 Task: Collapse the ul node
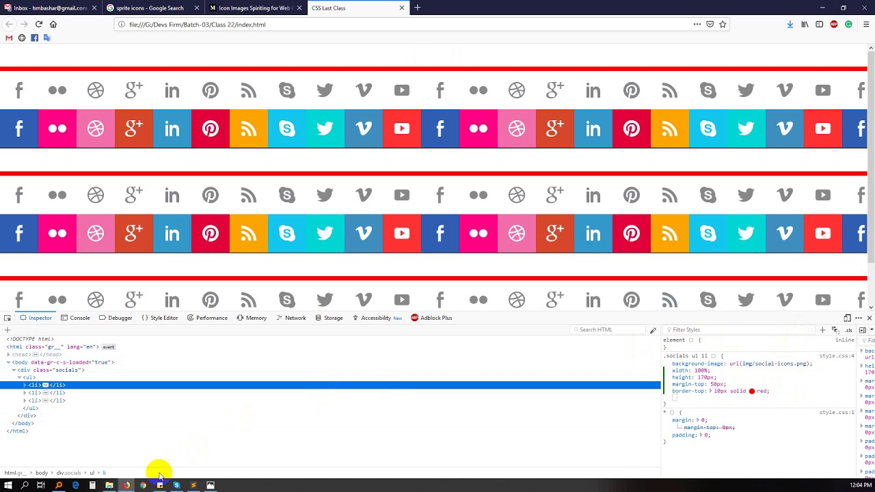coord(19,377)
